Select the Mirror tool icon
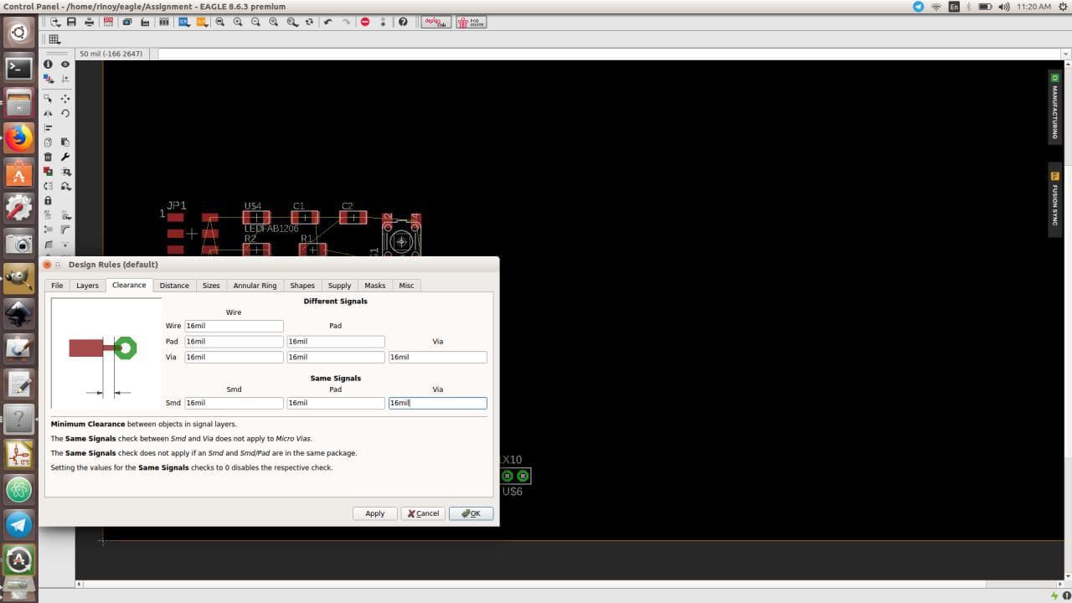This screenshot has width=1072, height=603. 48,113
